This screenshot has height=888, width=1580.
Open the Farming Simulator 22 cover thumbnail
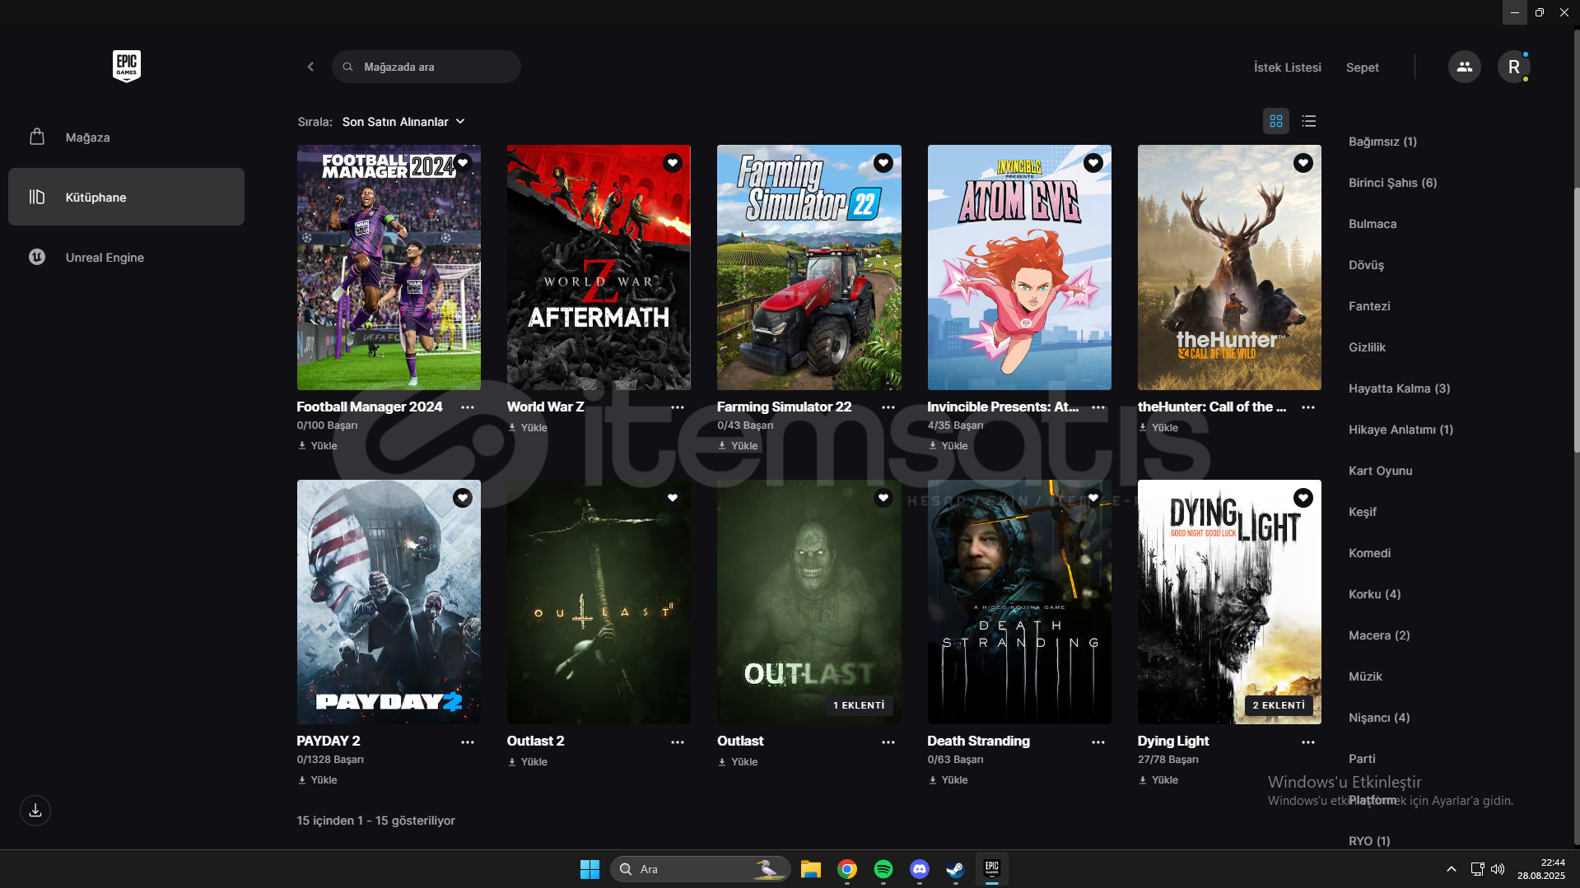point(809,267)
